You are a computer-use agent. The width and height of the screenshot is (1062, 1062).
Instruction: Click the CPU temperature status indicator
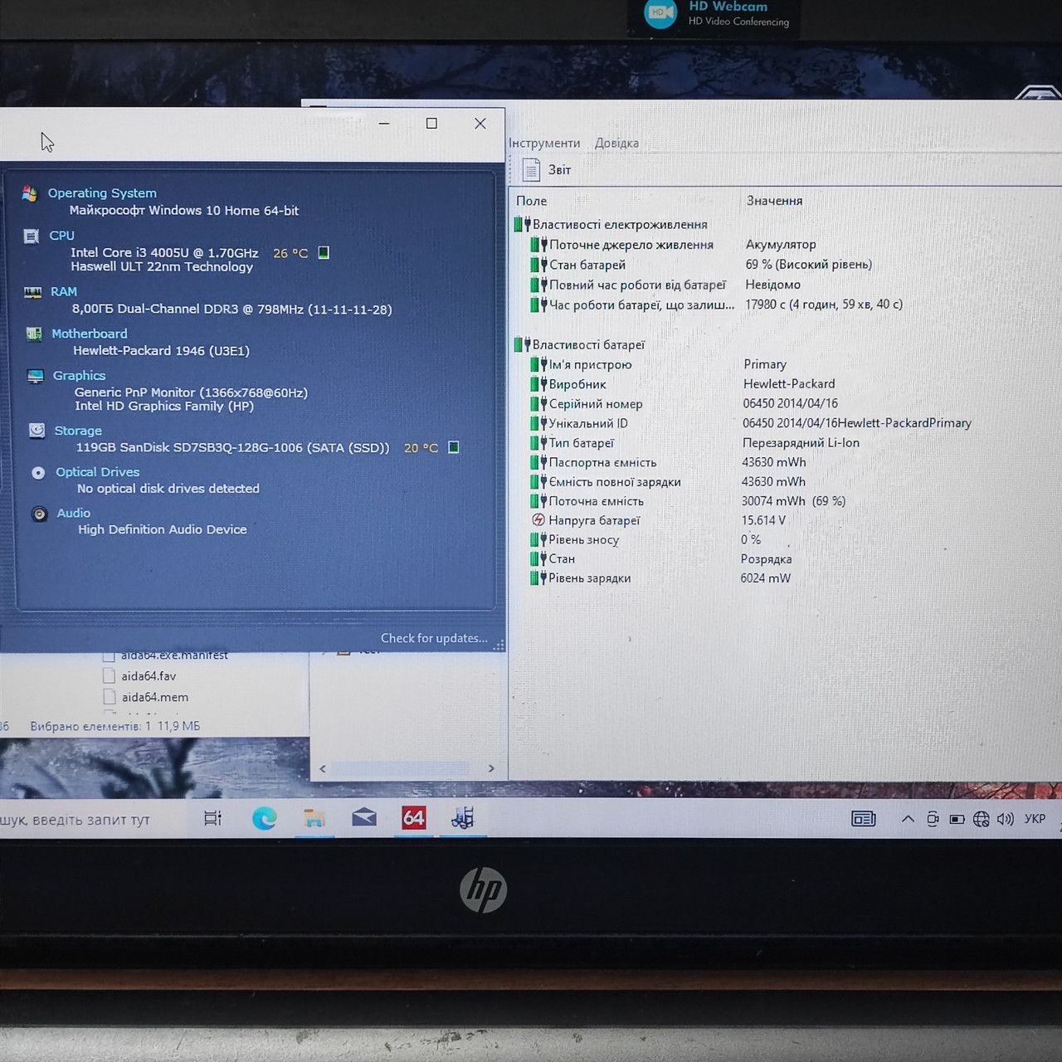[x=324, y=252]
